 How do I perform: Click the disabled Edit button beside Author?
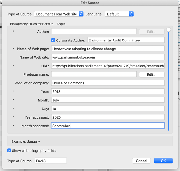[x=152, y=32]
